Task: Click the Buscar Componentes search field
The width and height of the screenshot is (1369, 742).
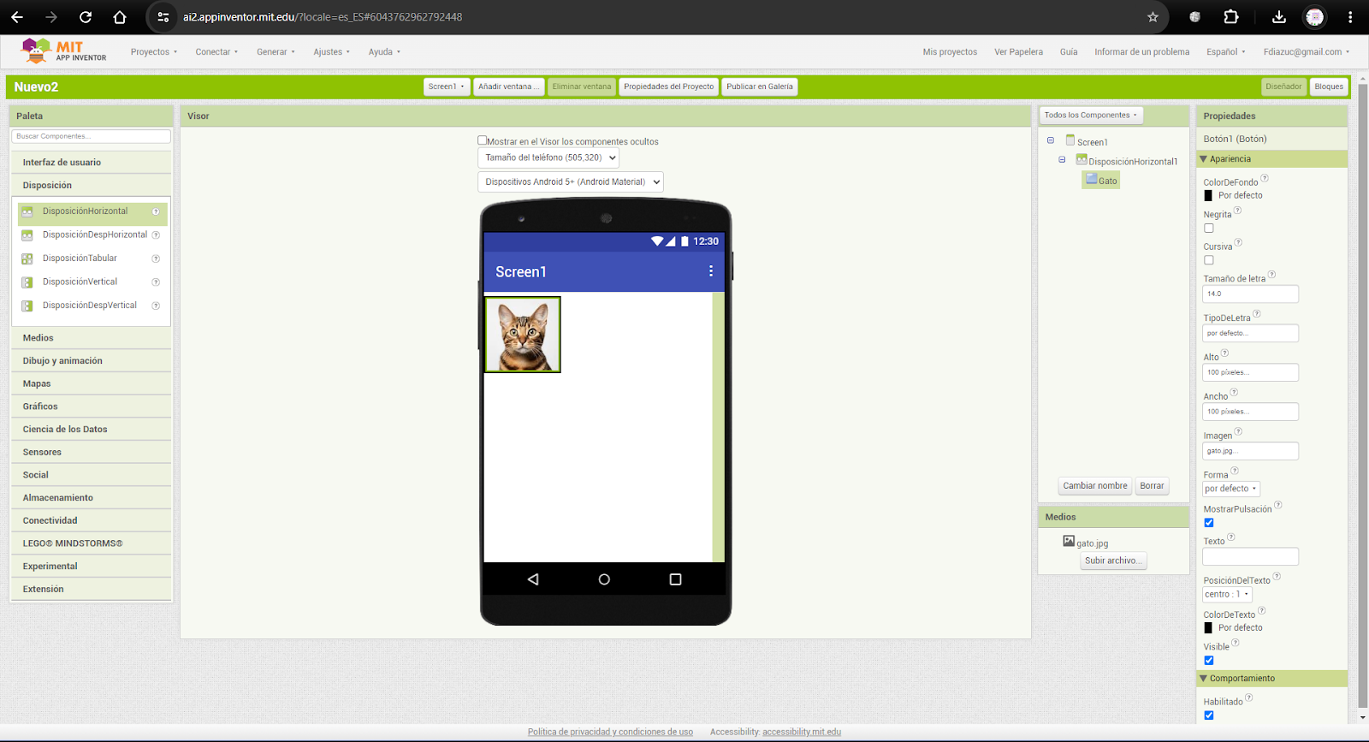Action: pyautogui.click(x=91, y=136)
